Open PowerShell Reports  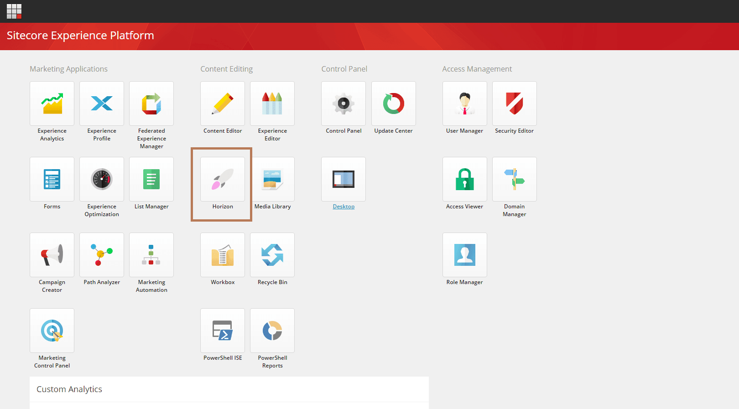point(272,331)
